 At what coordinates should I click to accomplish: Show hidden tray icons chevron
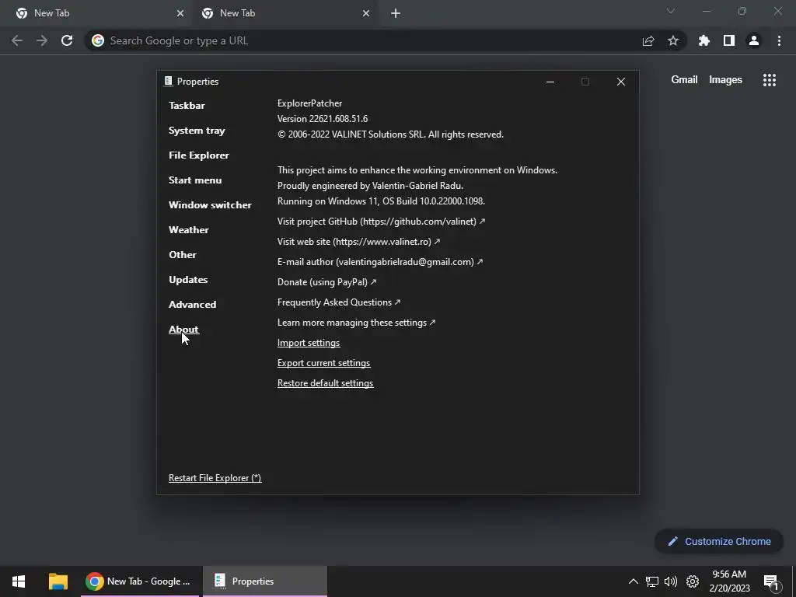(633, 581)
